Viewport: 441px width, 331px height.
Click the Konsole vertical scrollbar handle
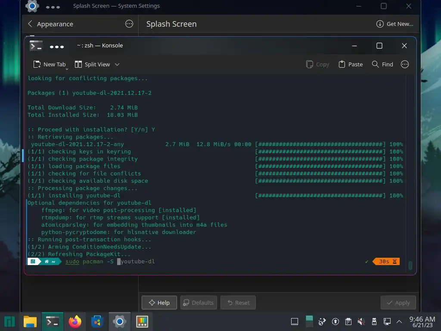(410, 265)
